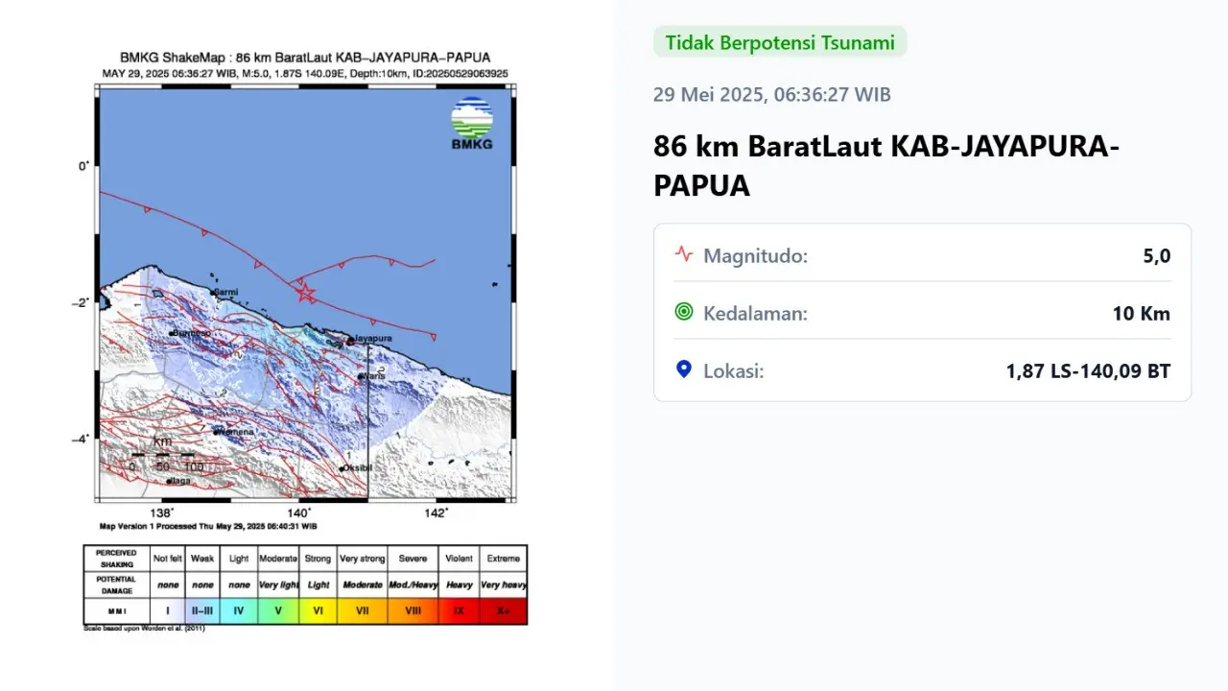Click the Map Version 1 Processed text
The height and width of the screenshot is (691, 1228).
(x=208, y=526)
